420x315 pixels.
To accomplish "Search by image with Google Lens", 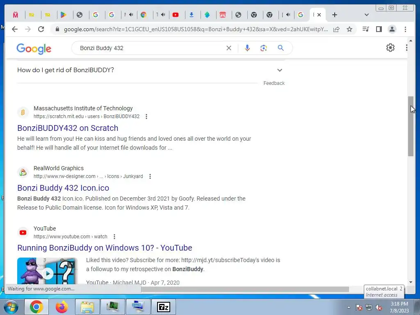I will (264, 48).
